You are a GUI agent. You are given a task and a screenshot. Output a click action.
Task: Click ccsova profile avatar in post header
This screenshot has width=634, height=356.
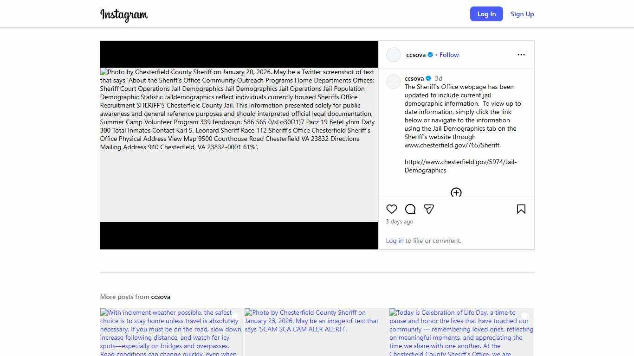(394, 55)
